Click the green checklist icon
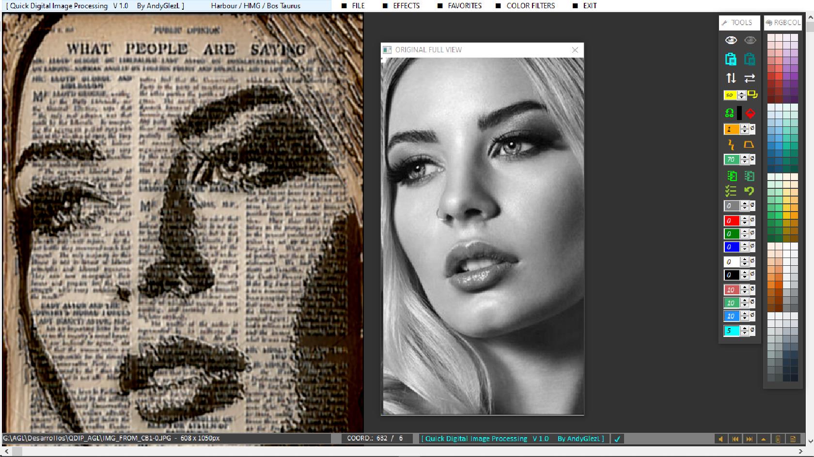The width and height of the screenshot is (814, 457). pyautogui.click(x=731, y=191)
